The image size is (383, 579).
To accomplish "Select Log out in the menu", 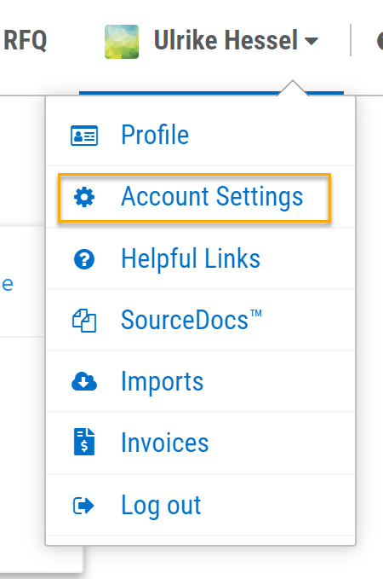I will coord(200,505).
